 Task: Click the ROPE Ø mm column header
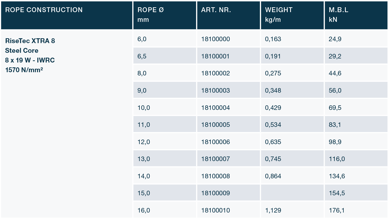click(165, 15)
